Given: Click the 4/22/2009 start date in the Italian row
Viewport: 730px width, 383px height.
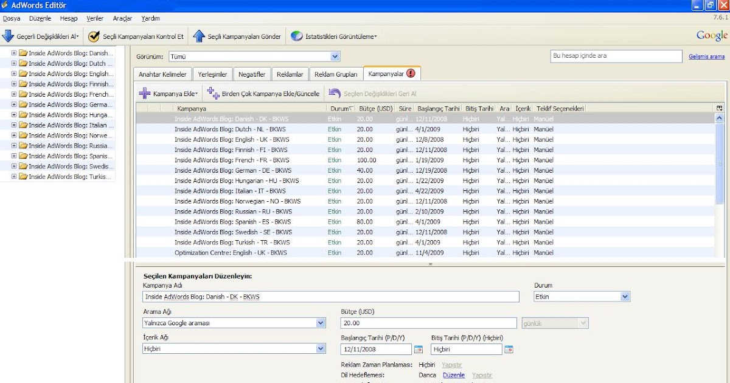Looking at the screenshot, I should coord(431,191).
